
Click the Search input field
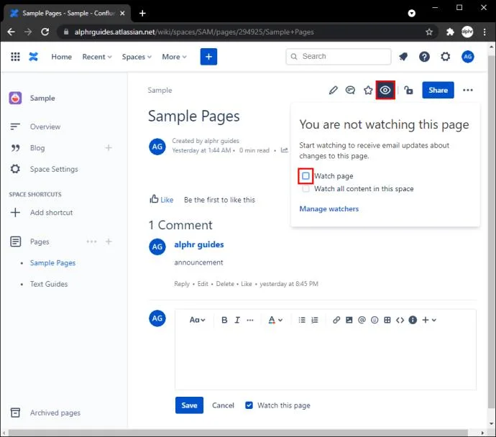[x=339, y=57]
